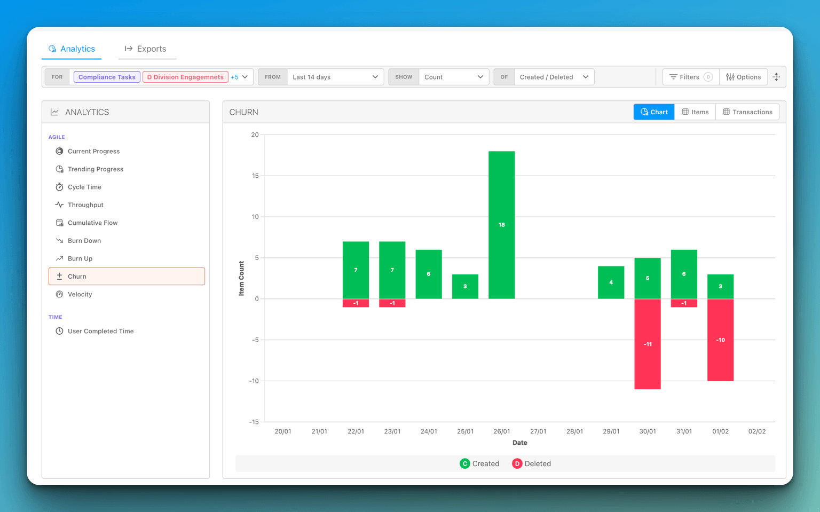Image resolution: width=820 pixels, height=512 pixels.
Task: Toggle the Created series in legend
Action: tap(479, 463)
